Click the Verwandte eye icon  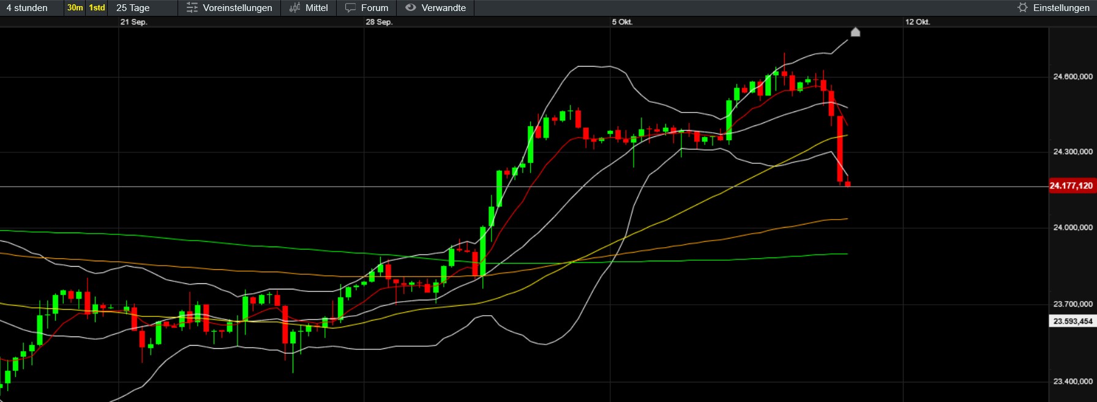coord(411,8)
